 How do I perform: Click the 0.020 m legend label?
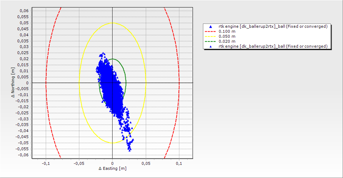[x=227, y=41]
